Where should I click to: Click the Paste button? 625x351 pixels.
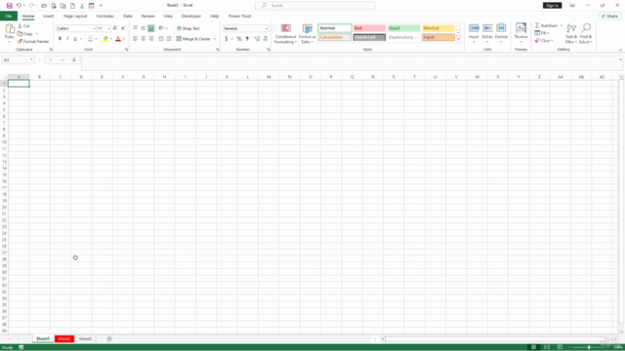tap(9, 33)
